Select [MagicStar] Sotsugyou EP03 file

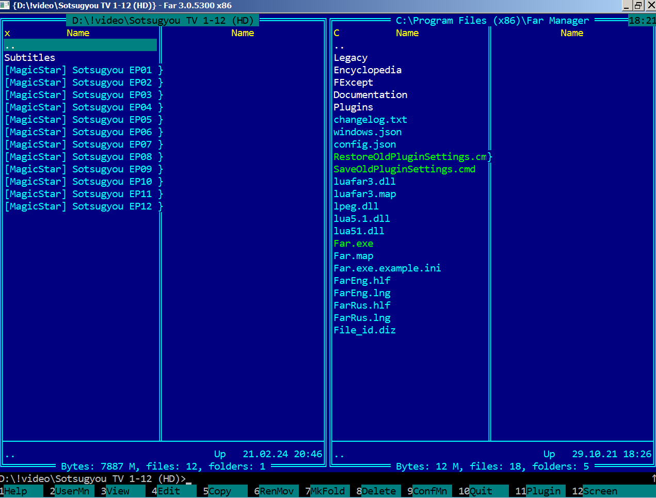coord(81,95)
